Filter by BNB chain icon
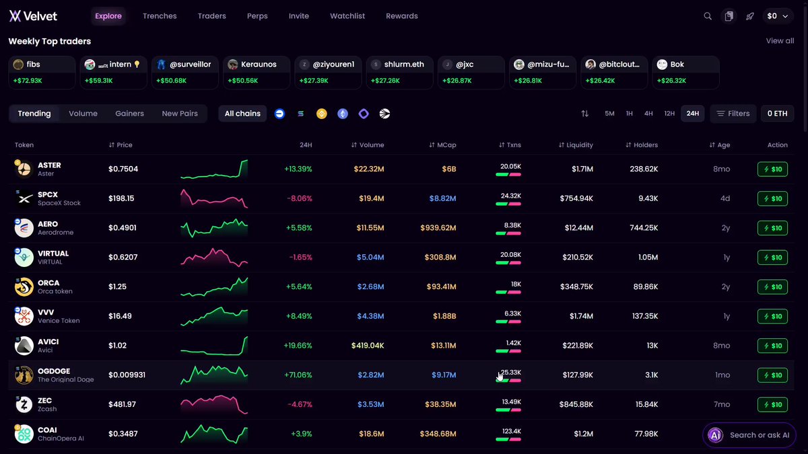This screenshot has width=808, height=454. [322, 114]
